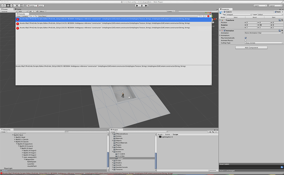284x175 pixels.
Task: Toggle scene view lighting sun icon
Action: (x=33, y=11)
